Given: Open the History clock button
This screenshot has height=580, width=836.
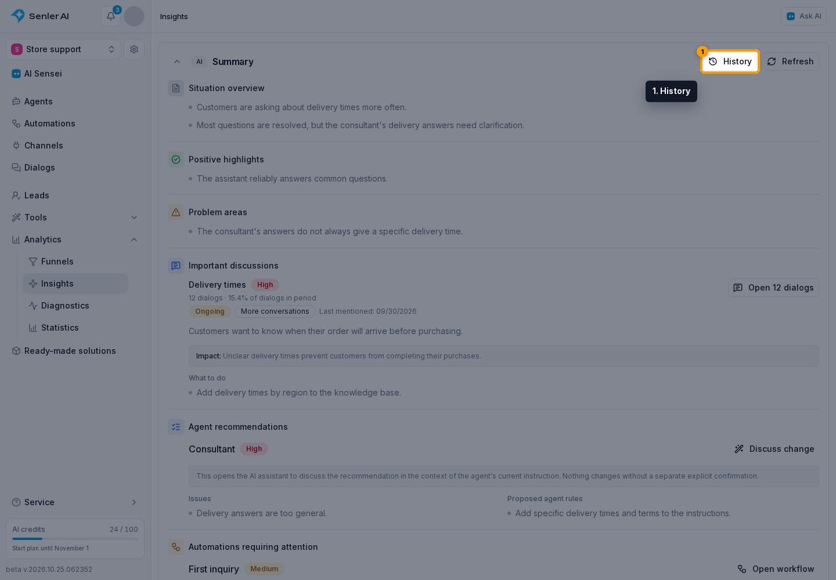Looking at the screenshot, I should click(x=730, y=61).
